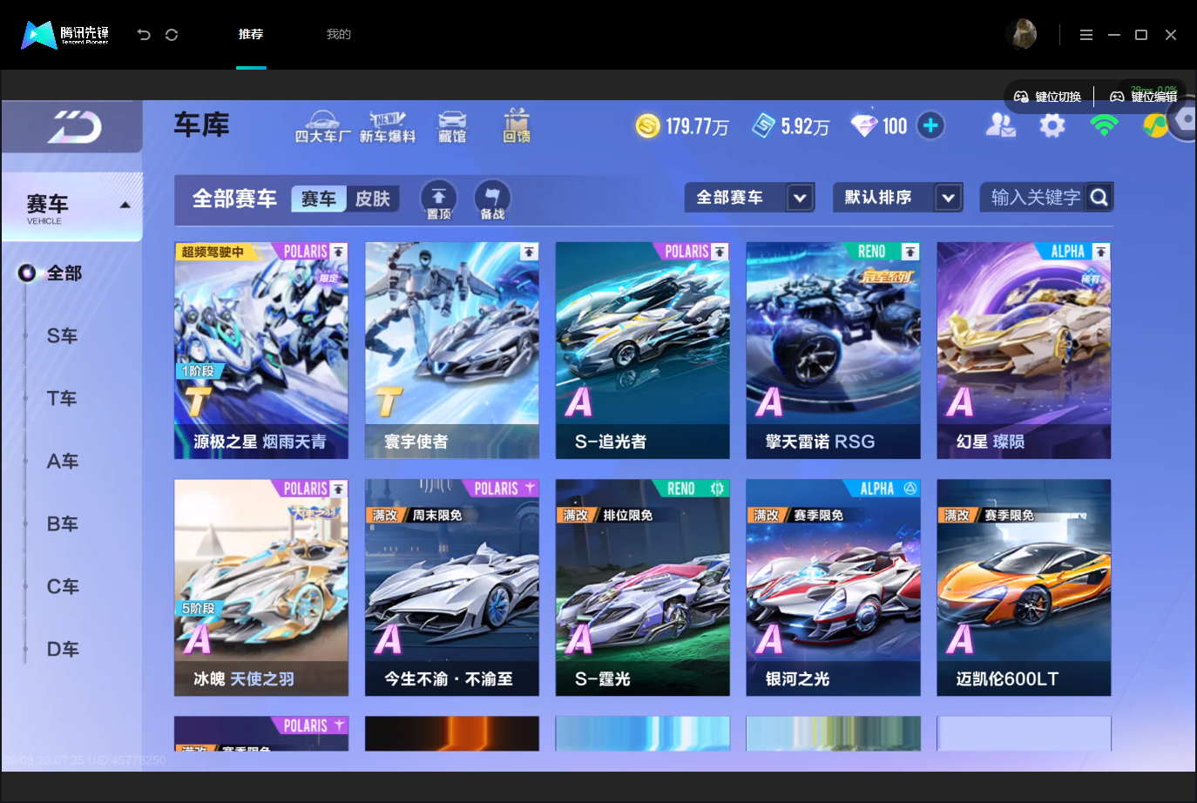Viewport: 1197px width, 803px height.
Task: Select the S车 category filter
Action: tap(63, 336)
